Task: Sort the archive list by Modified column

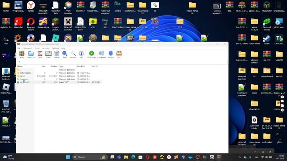Action: click(x=83, y=66)
